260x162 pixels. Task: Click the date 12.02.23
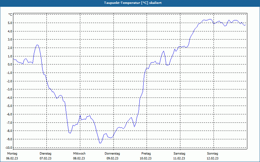(213, 158)
